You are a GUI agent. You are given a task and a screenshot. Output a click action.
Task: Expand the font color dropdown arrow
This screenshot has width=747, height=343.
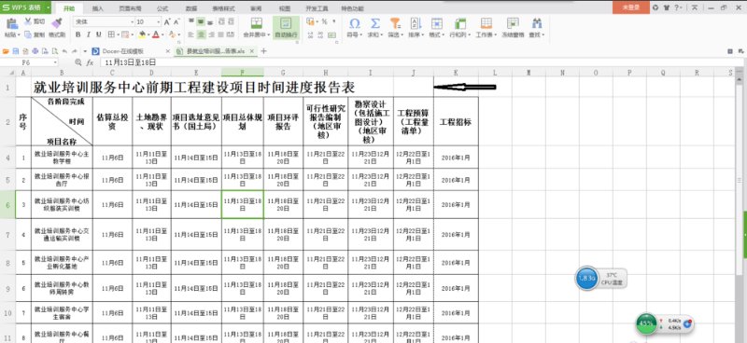162,35
